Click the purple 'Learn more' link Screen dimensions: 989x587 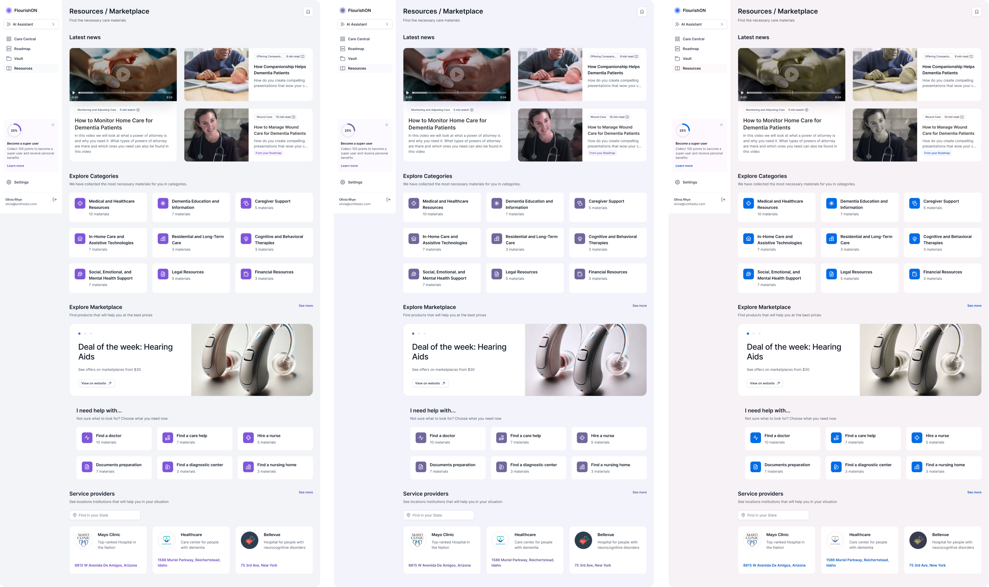click(x=16, y=166)
